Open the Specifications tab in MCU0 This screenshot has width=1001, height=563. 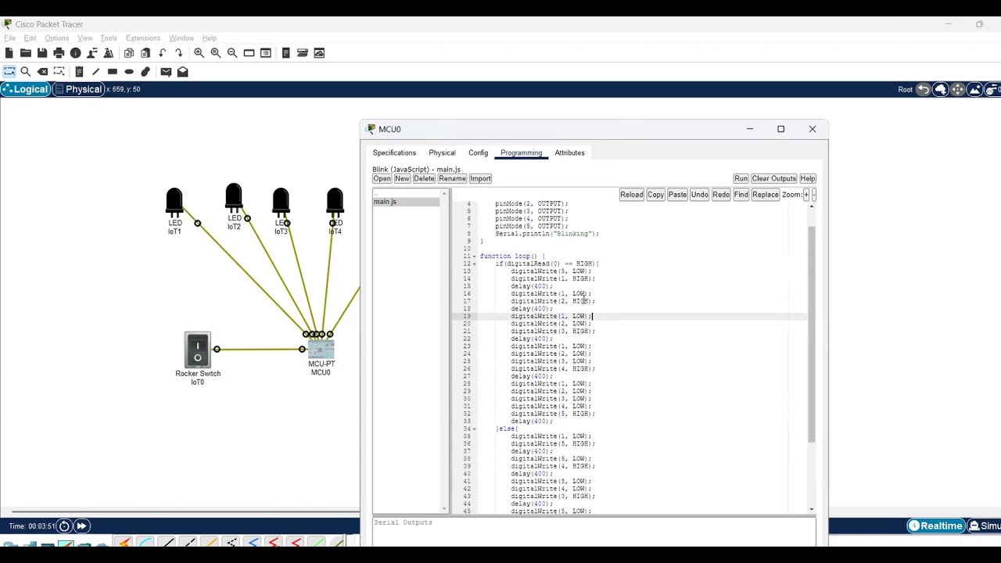(394, 152)
